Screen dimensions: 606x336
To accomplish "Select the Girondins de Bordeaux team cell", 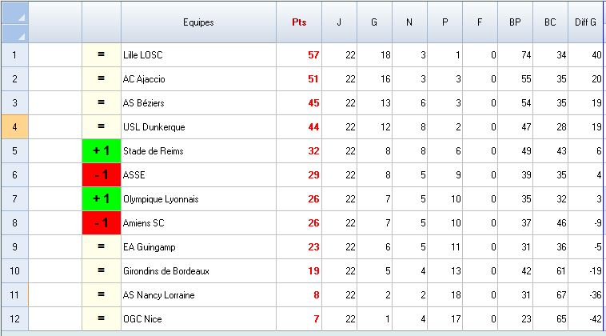I will point(198,271).
